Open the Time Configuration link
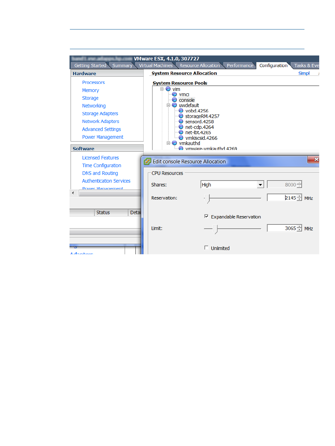Screen dimensions: 335x446 tap(101, 165)
